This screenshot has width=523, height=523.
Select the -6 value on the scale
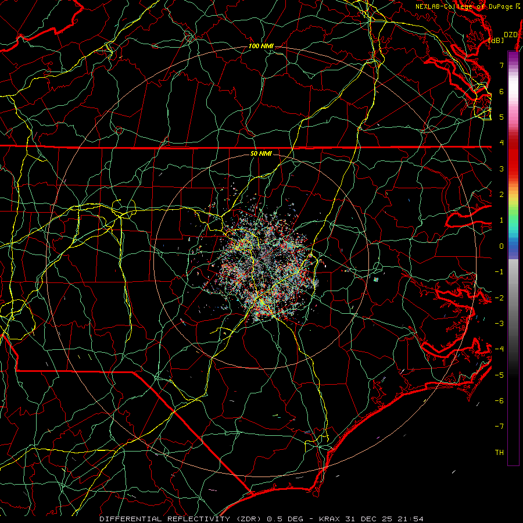[x=499, y=401]
